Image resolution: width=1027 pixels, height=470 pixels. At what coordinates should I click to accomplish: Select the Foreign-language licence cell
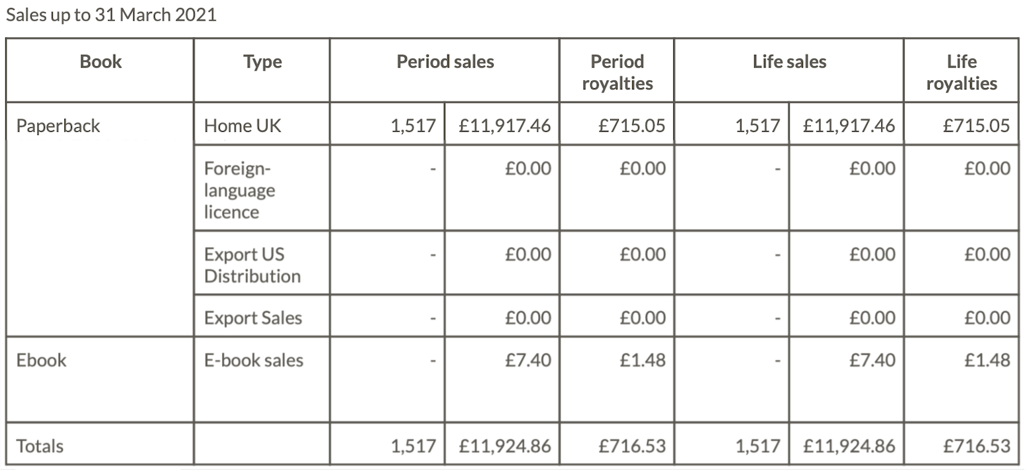[239, 190]
